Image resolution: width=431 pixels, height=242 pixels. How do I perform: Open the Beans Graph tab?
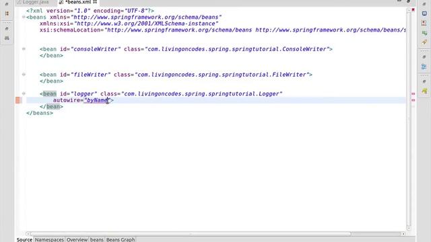pyautogui.click(x=121, y=239)
